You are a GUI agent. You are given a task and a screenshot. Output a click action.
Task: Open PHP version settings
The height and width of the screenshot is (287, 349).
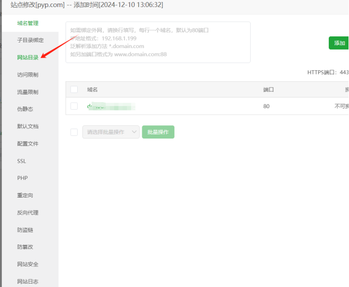pyautogui.click(x=22, y=178)
